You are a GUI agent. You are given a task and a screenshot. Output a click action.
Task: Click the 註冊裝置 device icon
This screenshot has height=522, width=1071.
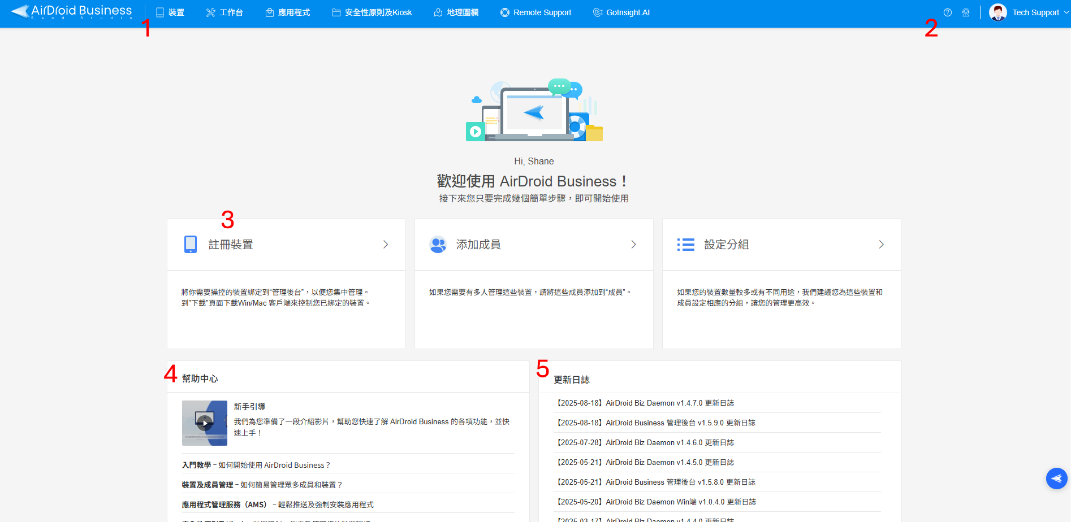191,245
